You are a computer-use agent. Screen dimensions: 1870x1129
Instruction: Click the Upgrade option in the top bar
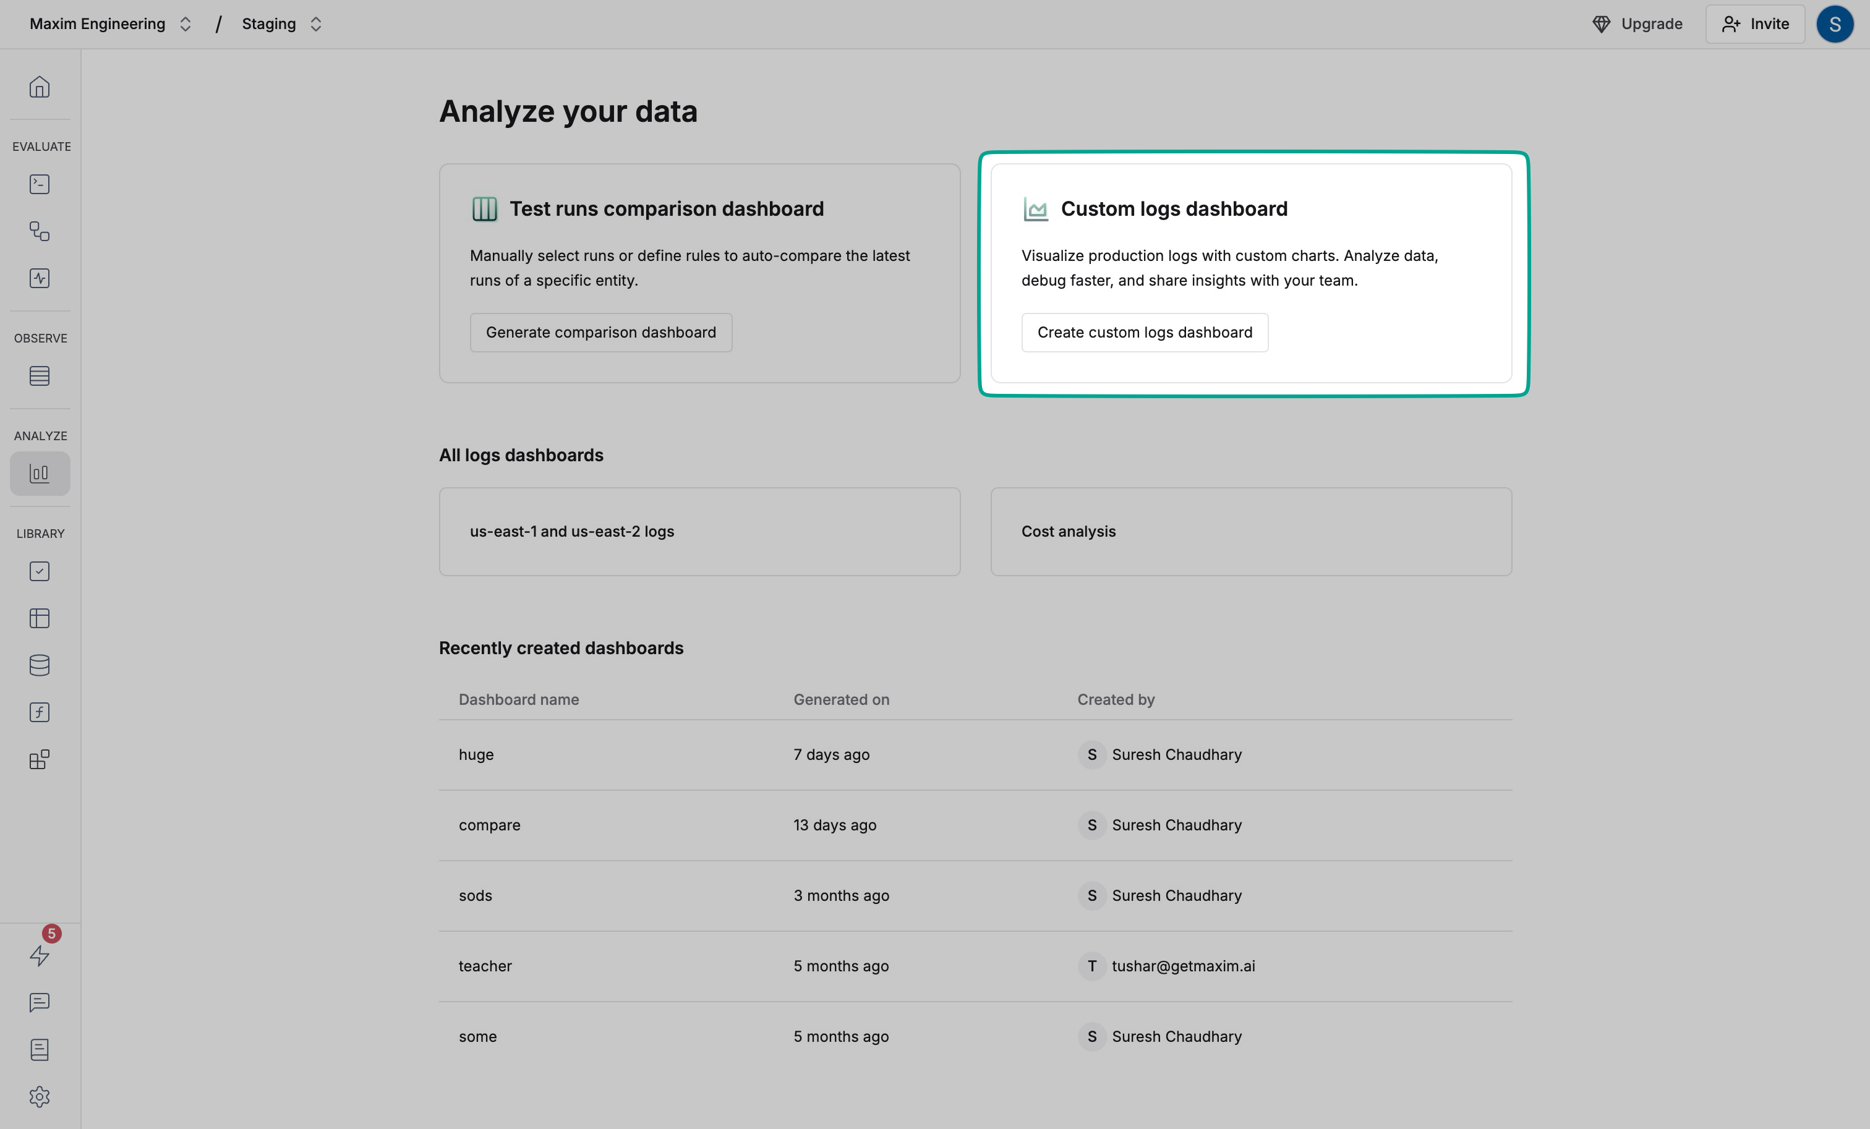[1637, 23]
